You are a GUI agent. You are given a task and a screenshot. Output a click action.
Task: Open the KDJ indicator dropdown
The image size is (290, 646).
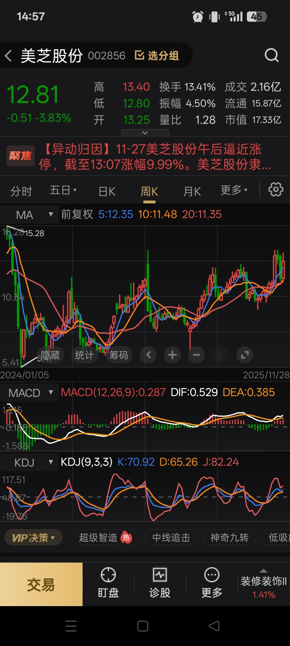coord(29,462)
